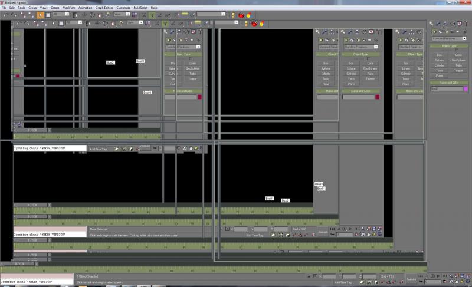Click Arc Rotate in bottom-right navigation controls
The width and height of the screenshot is (472, 287).
462,282
